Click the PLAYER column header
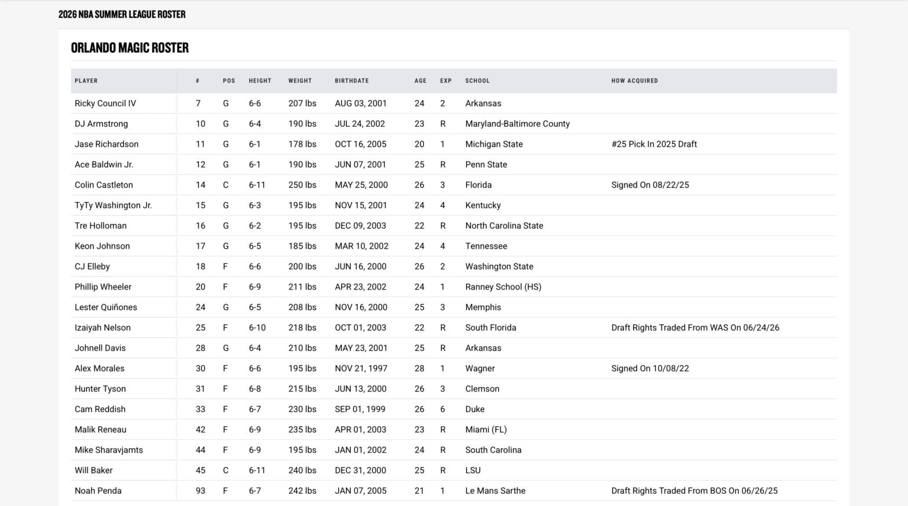 (86, 81)
